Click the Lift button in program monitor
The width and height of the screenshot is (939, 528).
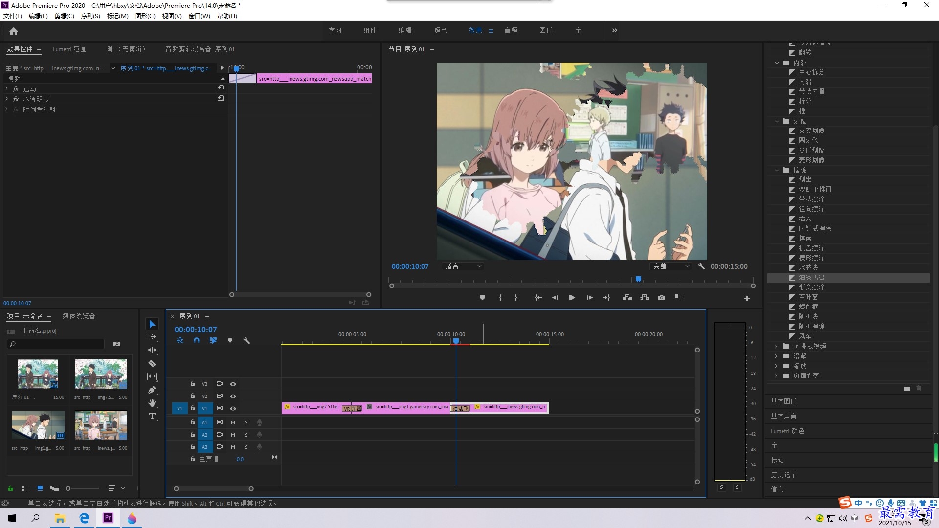coord(627,298)
